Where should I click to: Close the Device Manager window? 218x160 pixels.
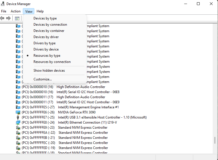click(211, 4)
